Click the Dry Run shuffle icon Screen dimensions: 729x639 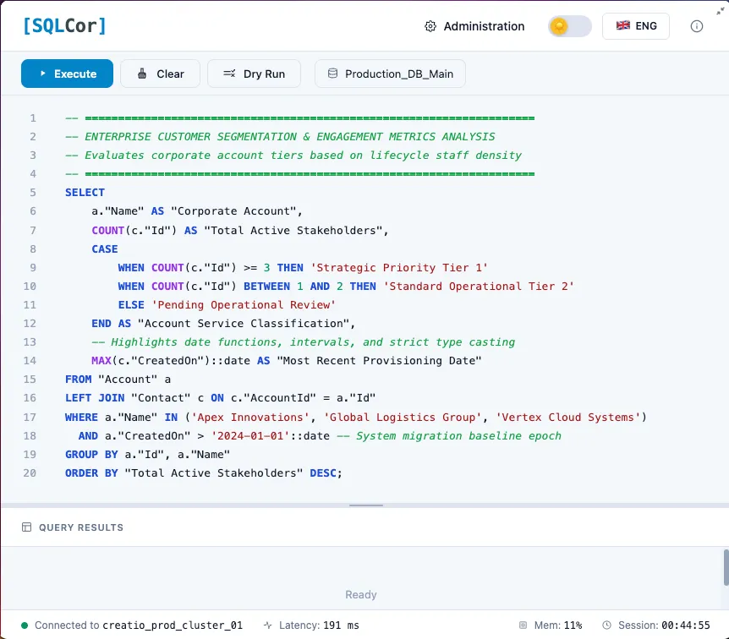[229, 74]
